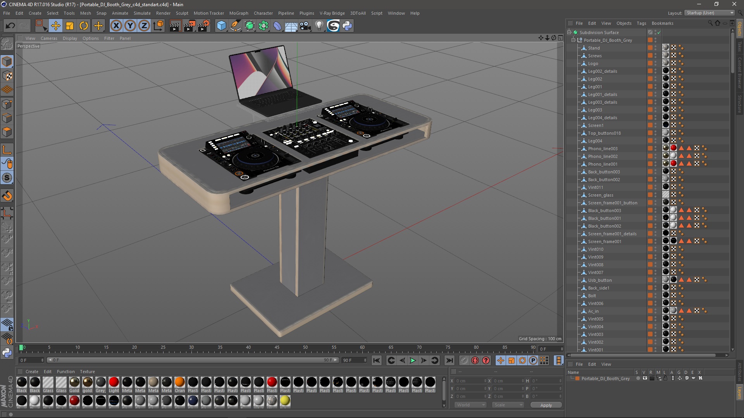Screen dimensions: 744x418
Task: Toggle the X axis lock
Action: coord(116,26)
